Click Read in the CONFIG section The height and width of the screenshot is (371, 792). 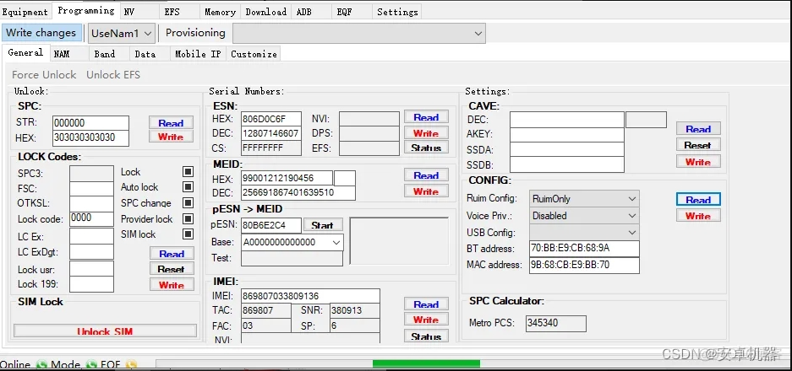pos(698,200)
